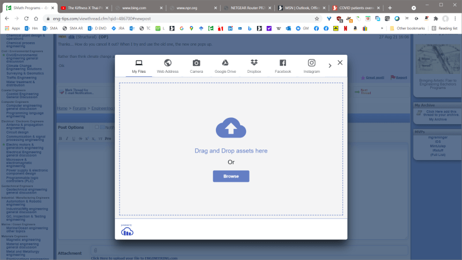Apply italic formatting in post editor
Viewport: 462px width, 260px height.
[67, 139]
